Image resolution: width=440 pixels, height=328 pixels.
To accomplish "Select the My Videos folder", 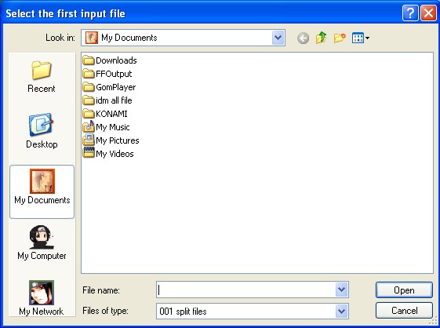I will click(108, 154).
